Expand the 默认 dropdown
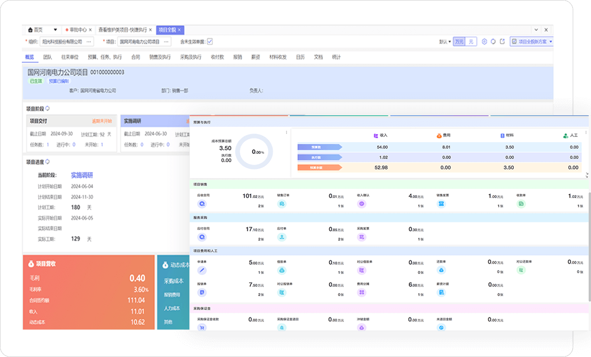The image size is (591, 357). click(x=445, y=42)
